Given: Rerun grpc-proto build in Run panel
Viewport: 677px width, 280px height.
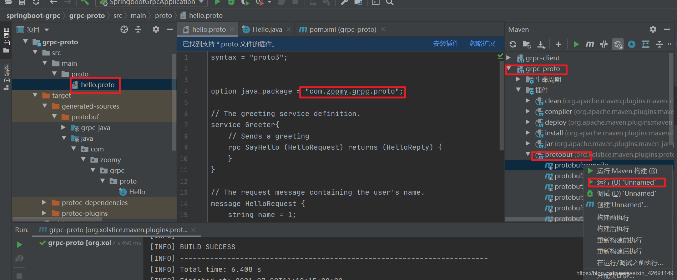Looking at the screenshot, I should pos(19,245).
